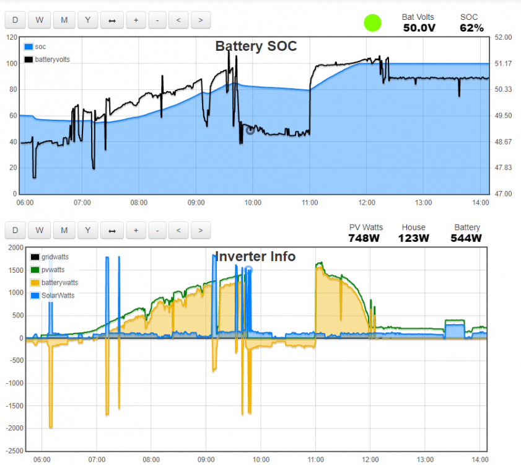
Task: Select Month view on Inverter Info chart
Action: [x=64, y=230]
